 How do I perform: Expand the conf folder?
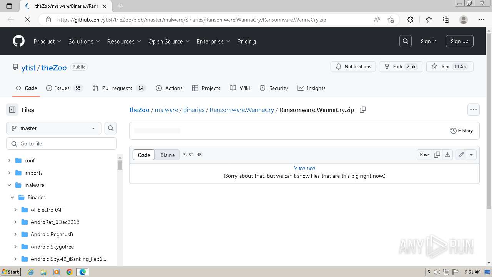tap(9, 160)
